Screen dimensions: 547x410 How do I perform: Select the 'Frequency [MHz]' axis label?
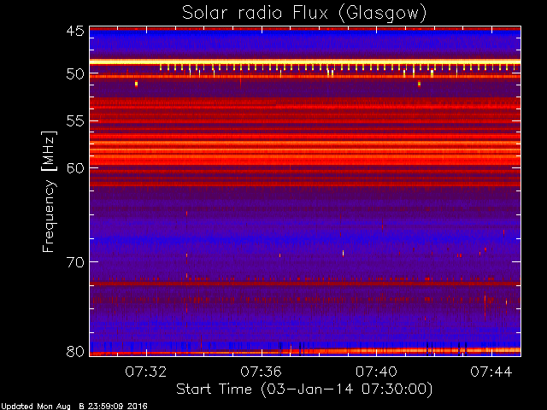[x=49, y=191]
